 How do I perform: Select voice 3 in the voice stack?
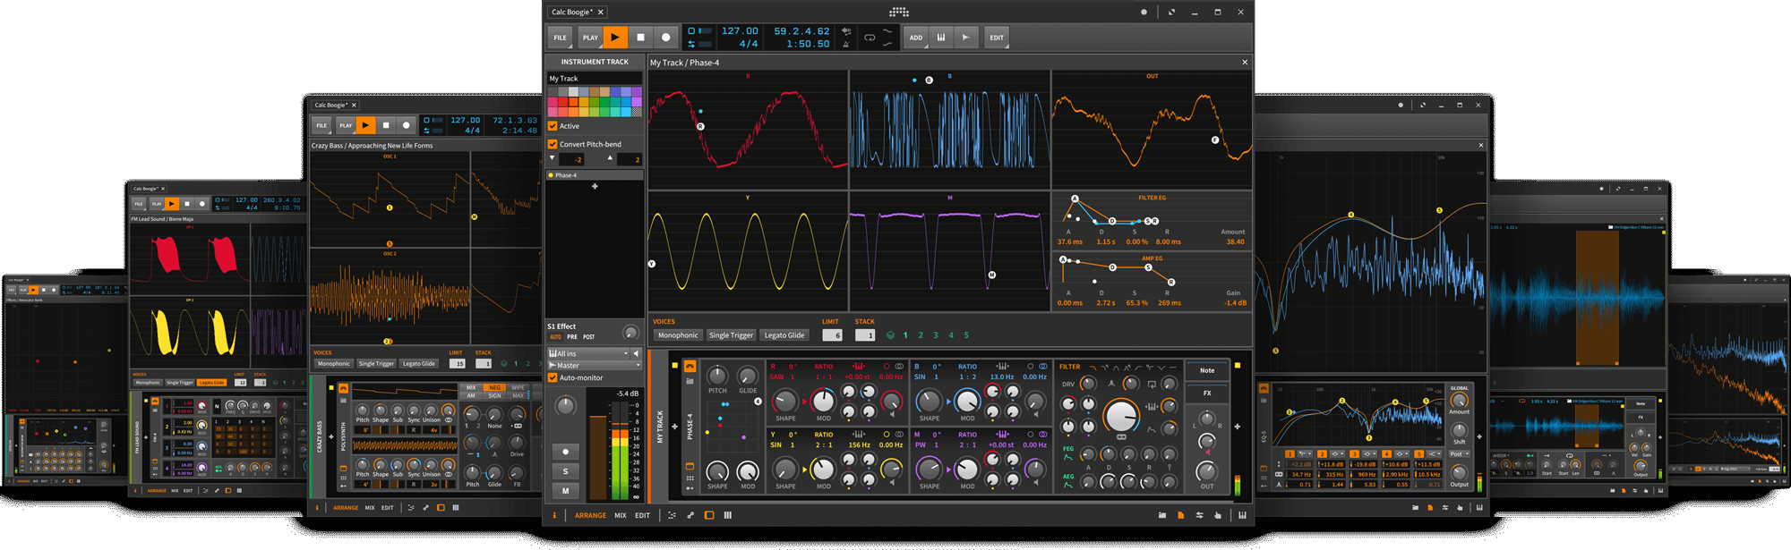[x=936, y=335]
